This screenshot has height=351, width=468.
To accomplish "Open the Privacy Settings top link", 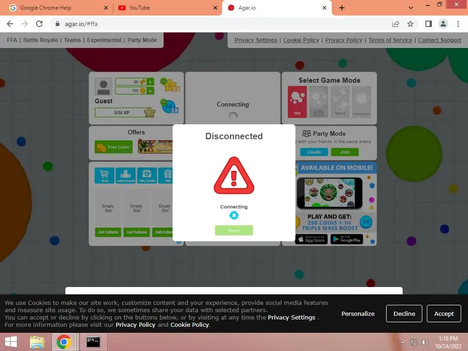I will point(256,40).
